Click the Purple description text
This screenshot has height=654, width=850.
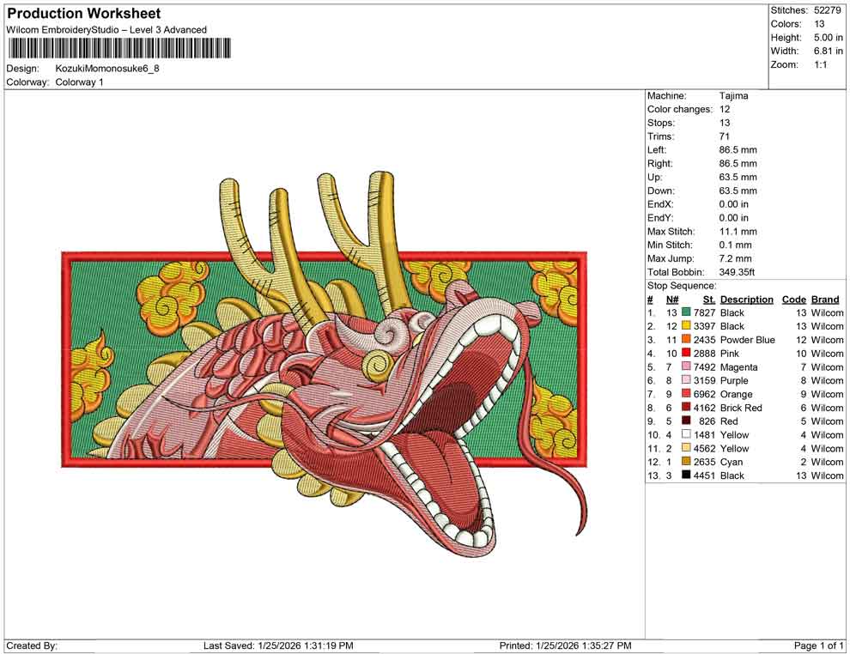[734, 380]
